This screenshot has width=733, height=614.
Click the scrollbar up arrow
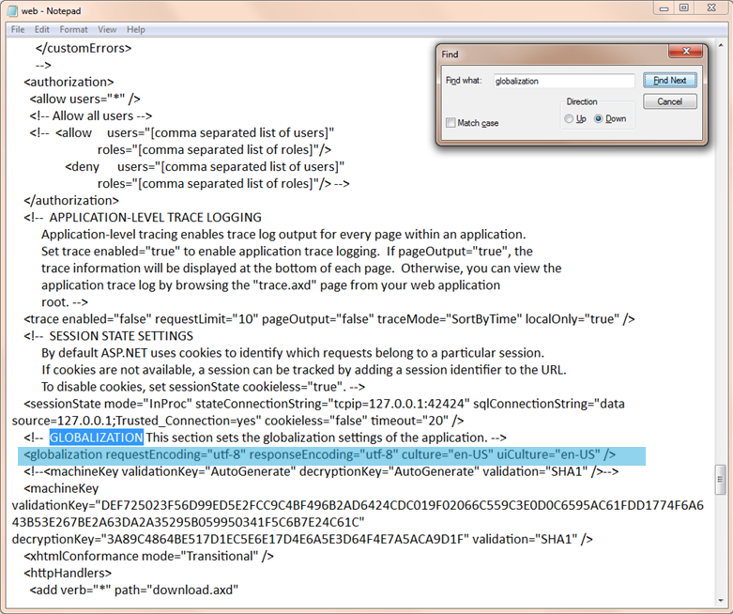click(x=720, y=44)
